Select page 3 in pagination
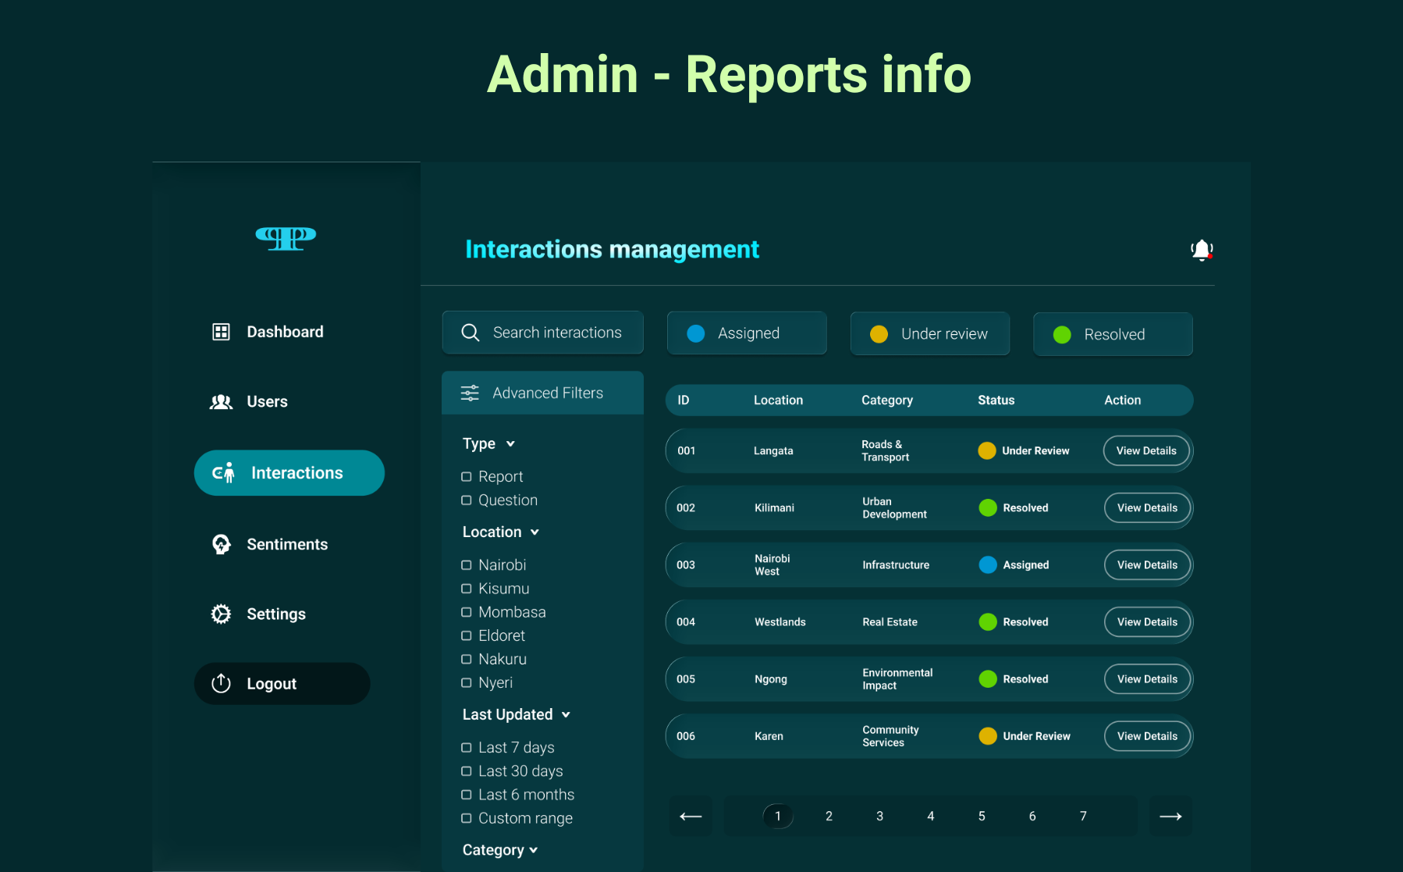The image size is (1403, 872). [x=879, y=817]
